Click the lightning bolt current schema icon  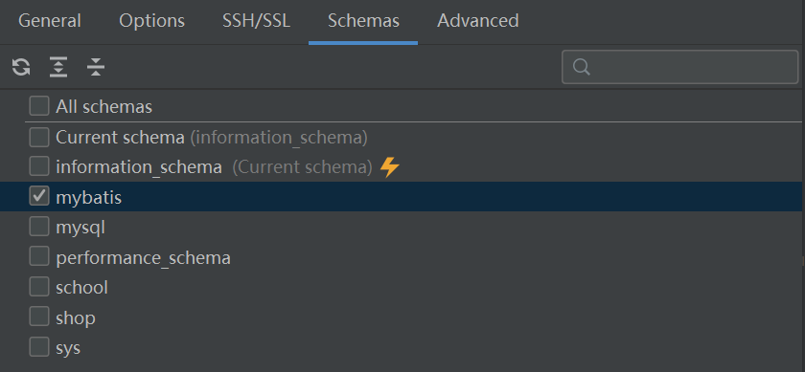pos(390,167)
